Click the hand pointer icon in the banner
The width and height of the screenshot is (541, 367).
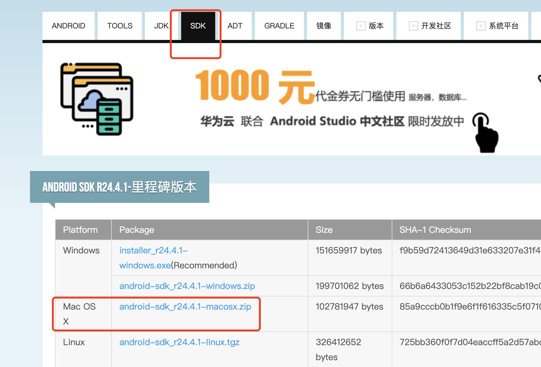486,133
